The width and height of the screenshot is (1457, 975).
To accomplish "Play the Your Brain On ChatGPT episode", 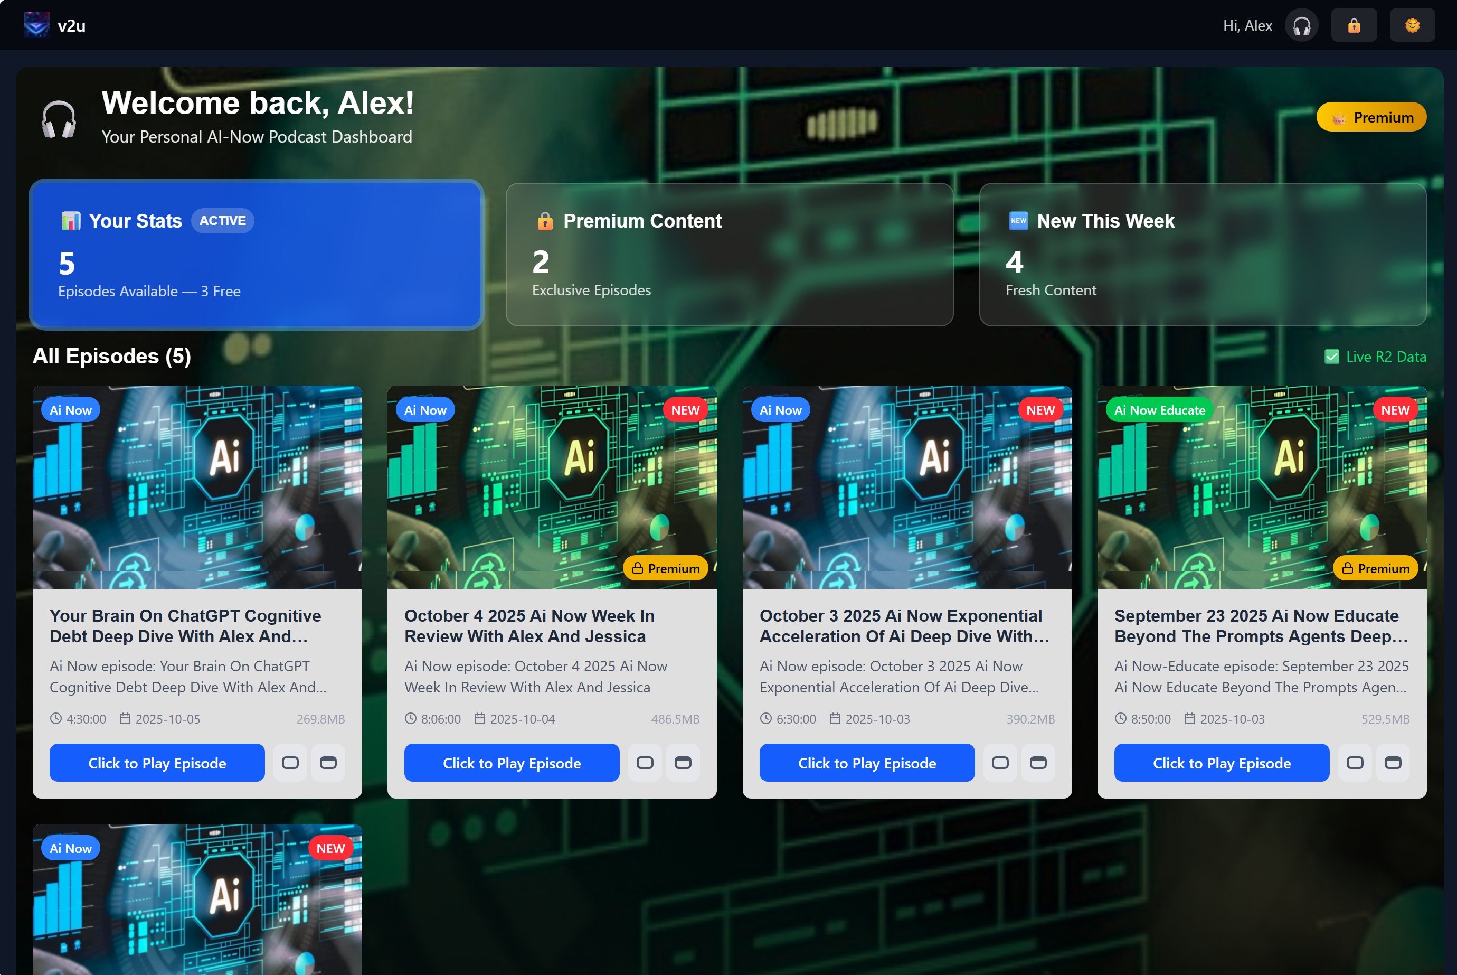I will [157, 762].
